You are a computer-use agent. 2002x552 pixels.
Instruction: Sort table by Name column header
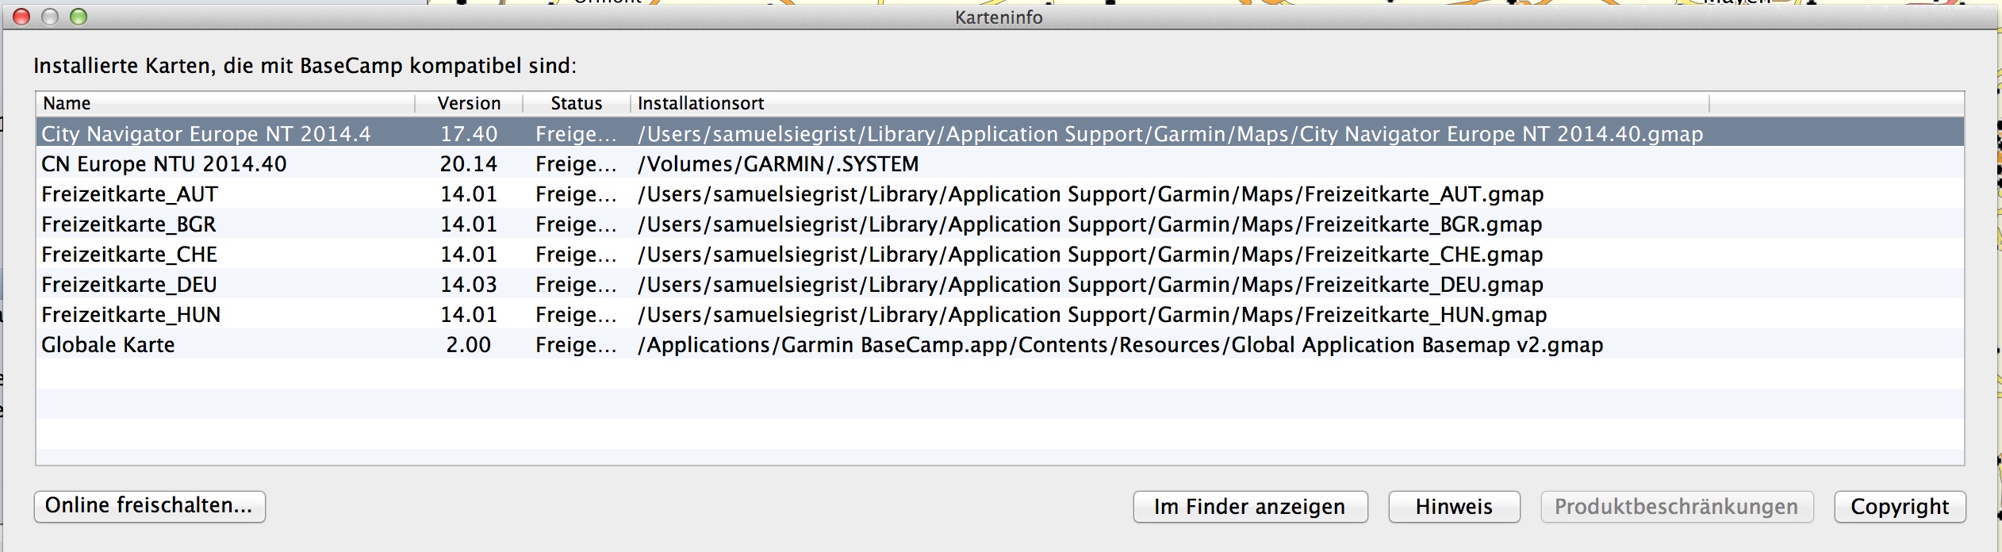coord(225,103)
